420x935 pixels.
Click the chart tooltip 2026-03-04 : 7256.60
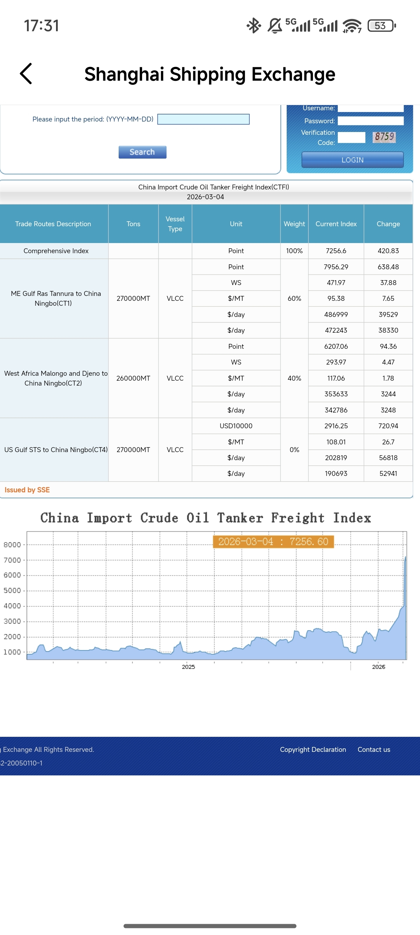(x=273, y=541)
